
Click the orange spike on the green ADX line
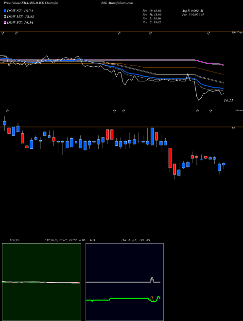coord(152,299)
